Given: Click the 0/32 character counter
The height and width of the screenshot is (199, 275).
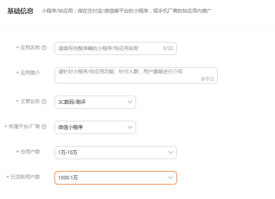Looking at the screenshot, I should (x=168, y=48).
